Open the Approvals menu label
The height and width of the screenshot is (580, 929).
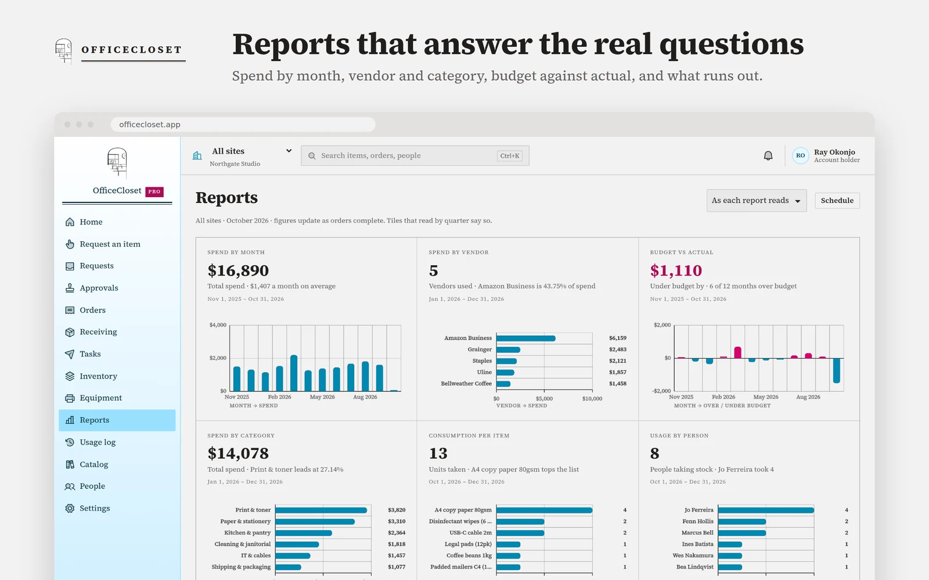pos(99,288)
